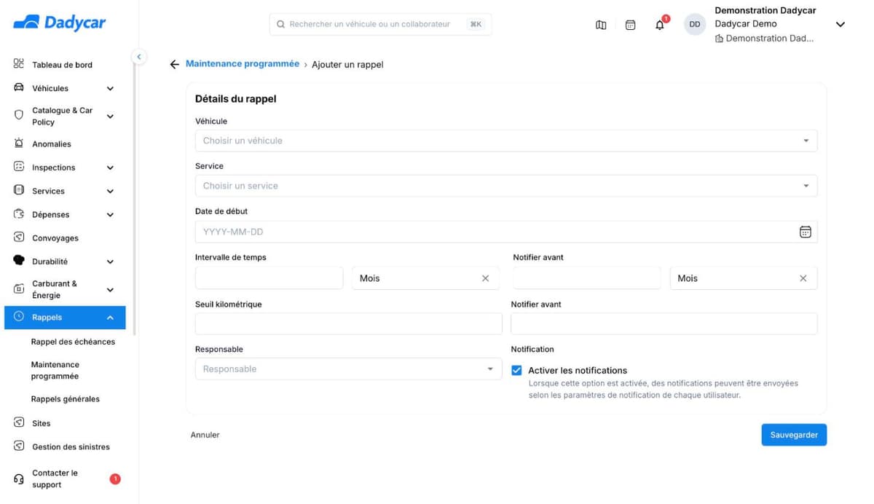Click the Carburant & Énergie icon
Image resolution: width=874 pixels, height=504 pixels.
pos(19,289)
